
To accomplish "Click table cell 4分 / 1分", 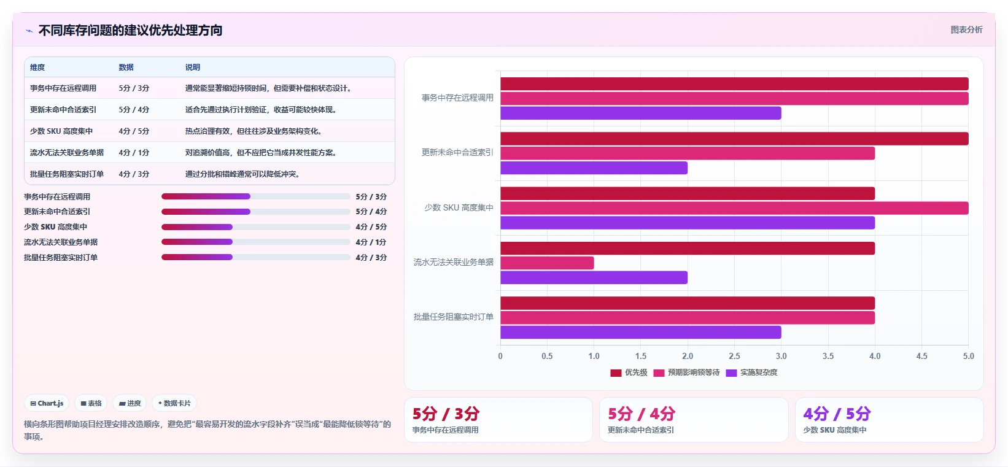I will tap(134, 153).
